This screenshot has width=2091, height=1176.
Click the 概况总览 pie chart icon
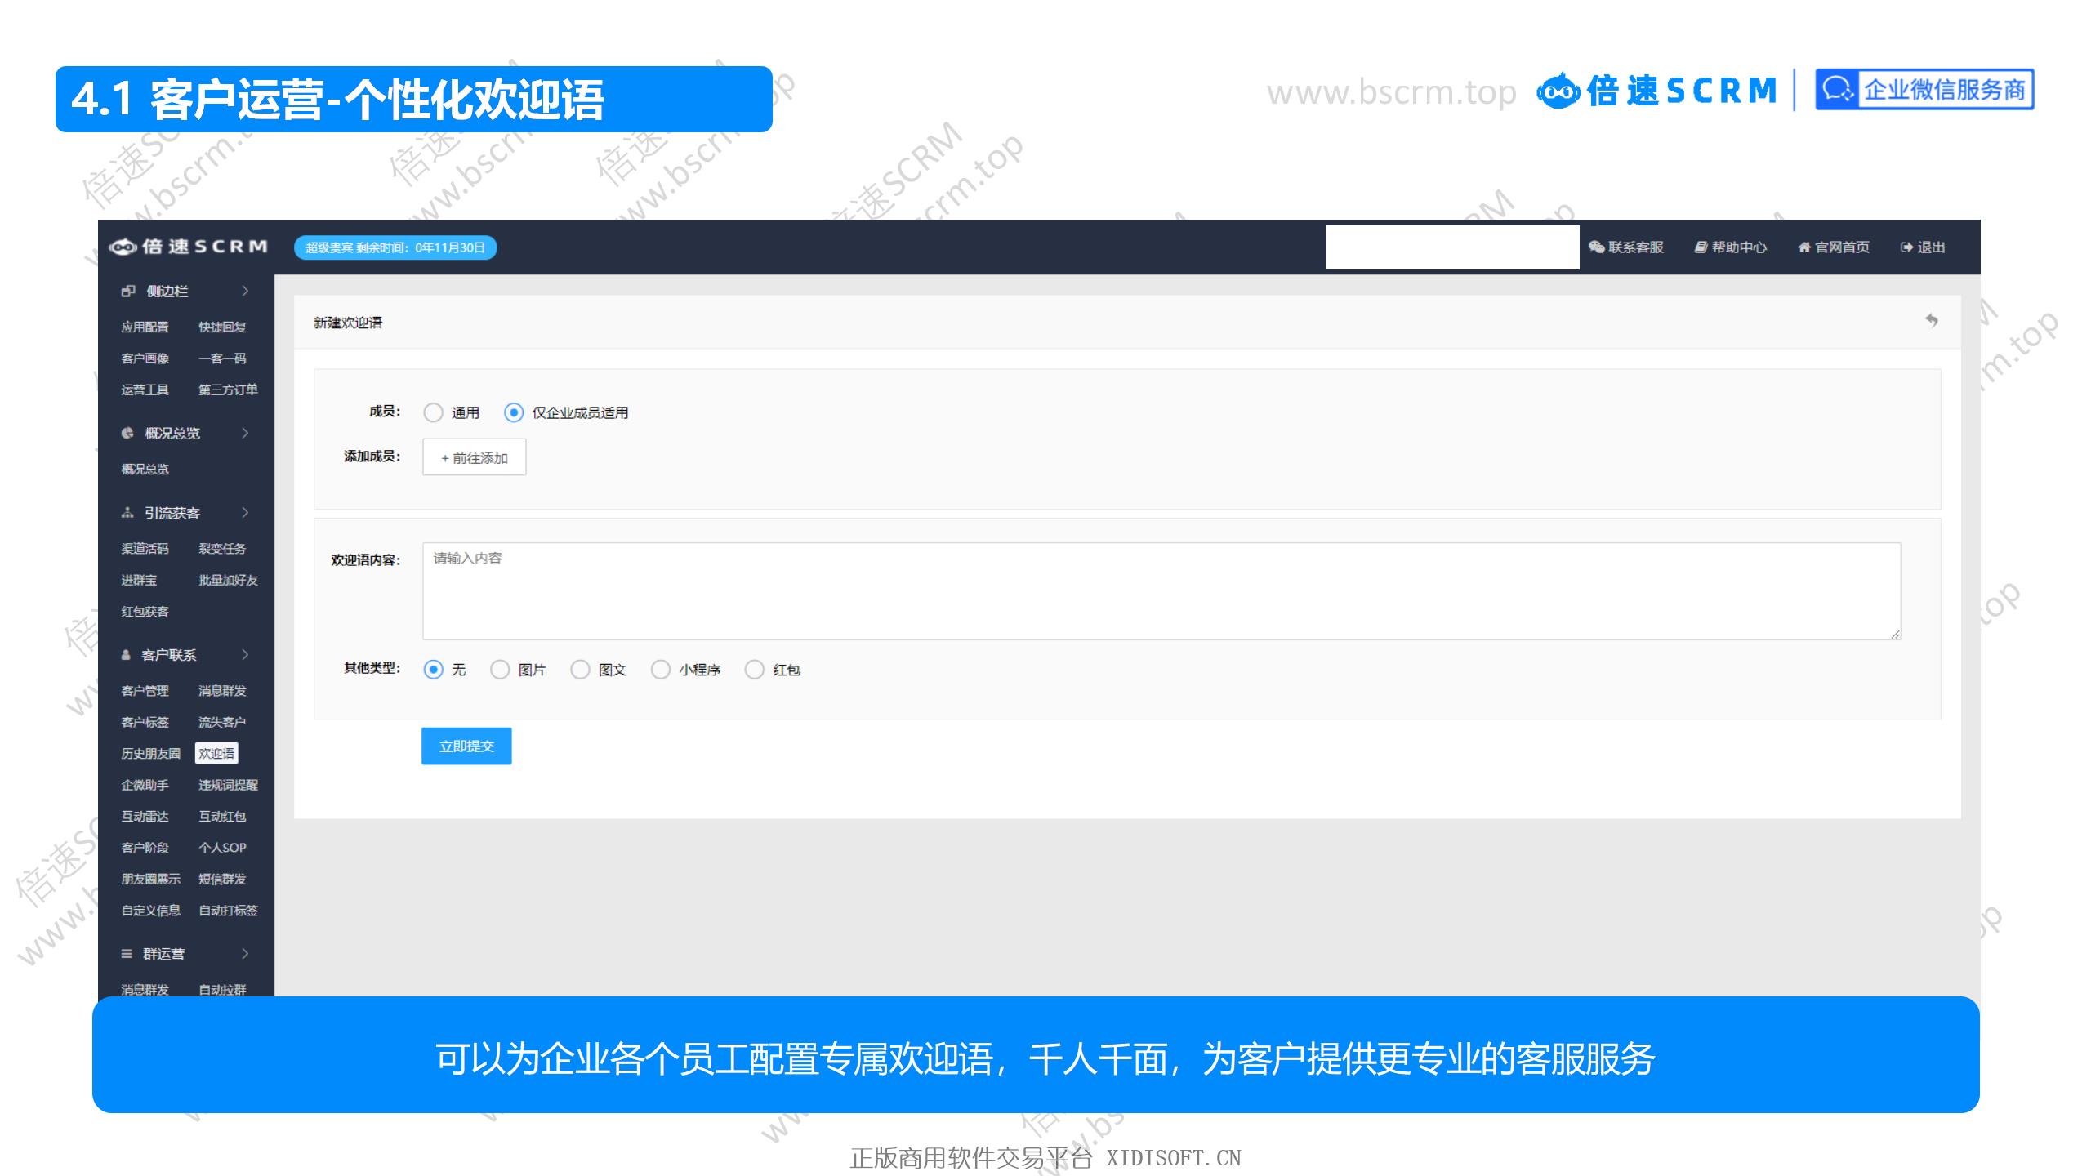(127, 433)
